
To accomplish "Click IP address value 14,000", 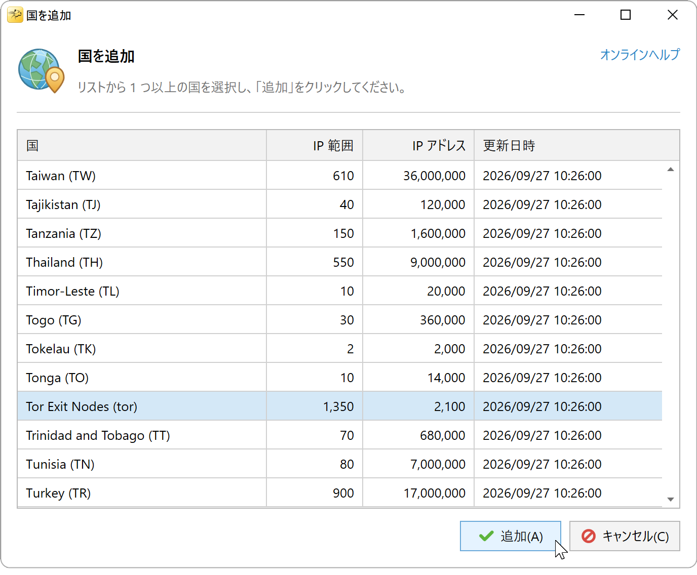I will (x=446, y=378).
